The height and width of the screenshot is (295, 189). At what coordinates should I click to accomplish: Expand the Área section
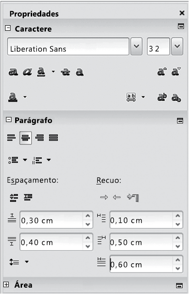6,284
